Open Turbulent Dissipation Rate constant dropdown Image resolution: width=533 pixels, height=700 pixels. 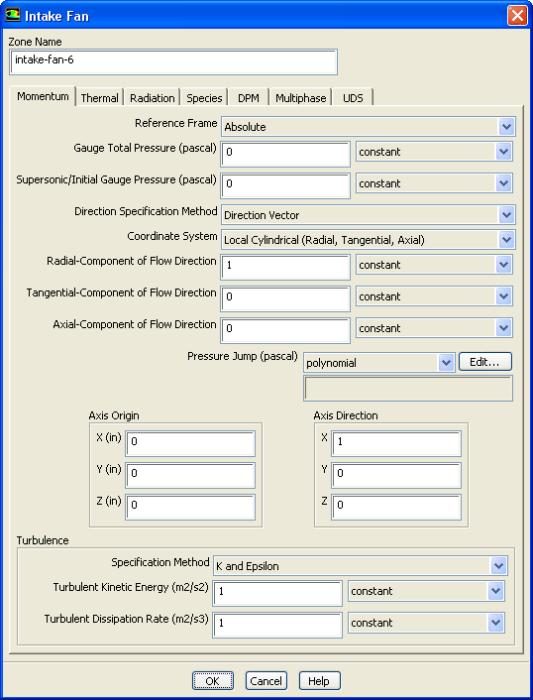[x=426, y=623]
